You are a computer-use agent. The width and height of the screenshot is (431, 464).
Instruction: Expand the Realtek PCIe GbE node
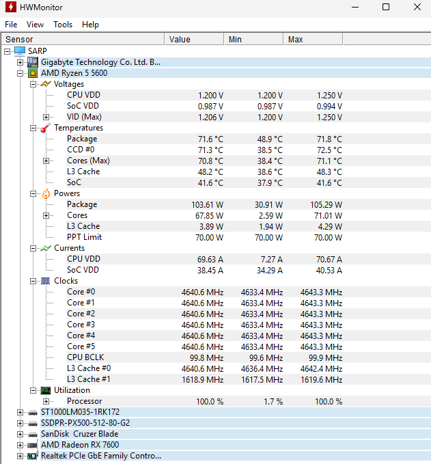pos(20,456)
